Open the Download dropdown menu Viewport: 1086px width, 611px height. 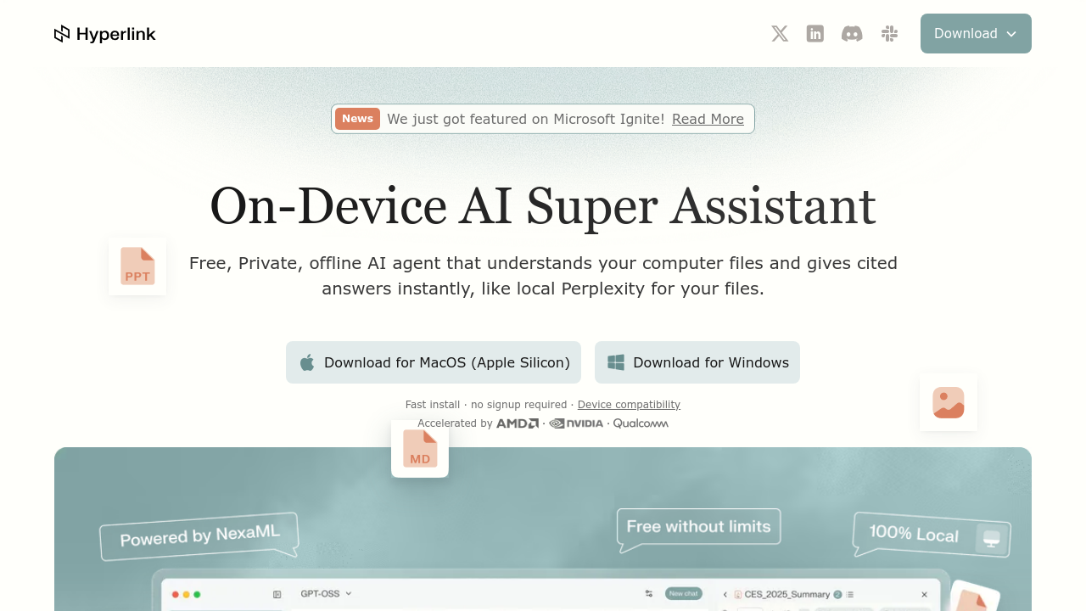[x=976, y=33]
